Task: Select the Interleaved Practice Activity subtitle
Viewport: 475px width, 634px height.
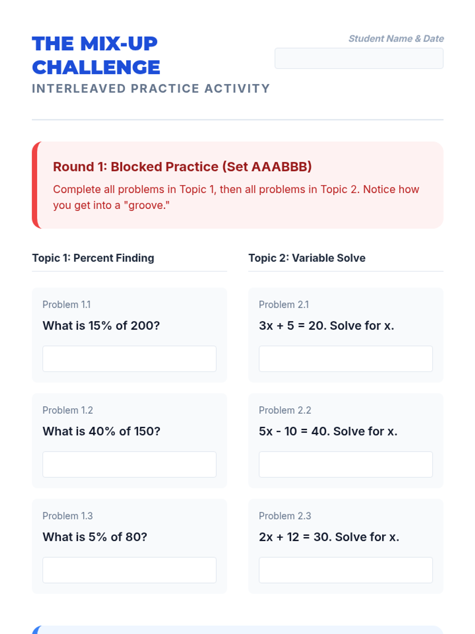Action: coord(151,88)
